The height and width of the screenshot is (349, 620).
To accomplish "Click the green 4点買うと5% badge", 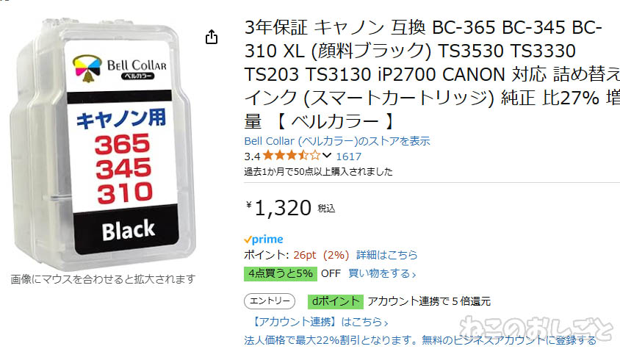I will (281, 273).
